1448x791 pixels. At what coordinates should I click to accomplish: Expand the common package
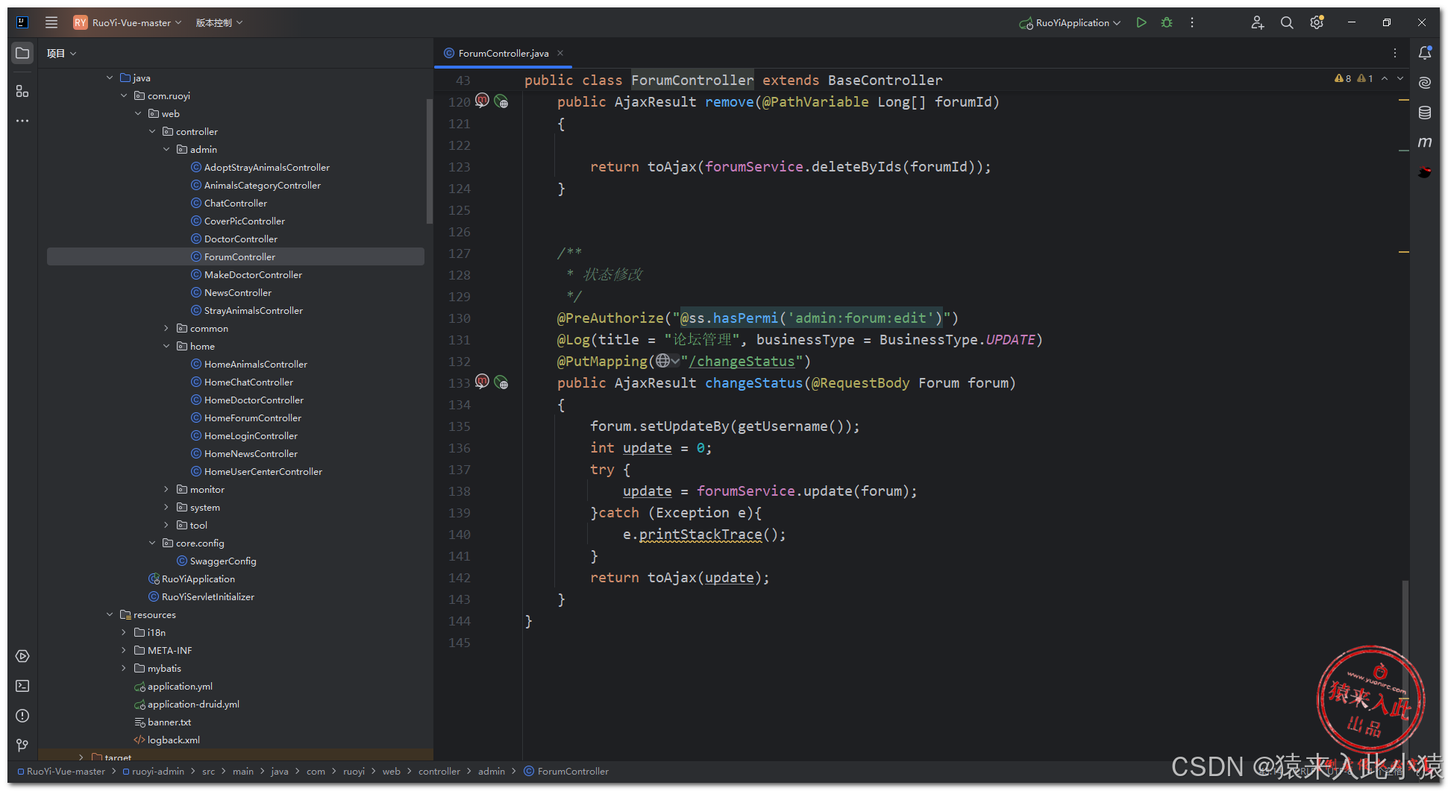[x=166, y=328]
